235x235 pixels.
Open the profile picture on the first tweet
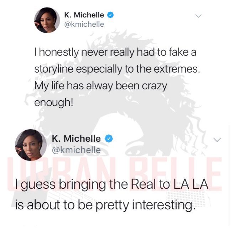[47, 20]
